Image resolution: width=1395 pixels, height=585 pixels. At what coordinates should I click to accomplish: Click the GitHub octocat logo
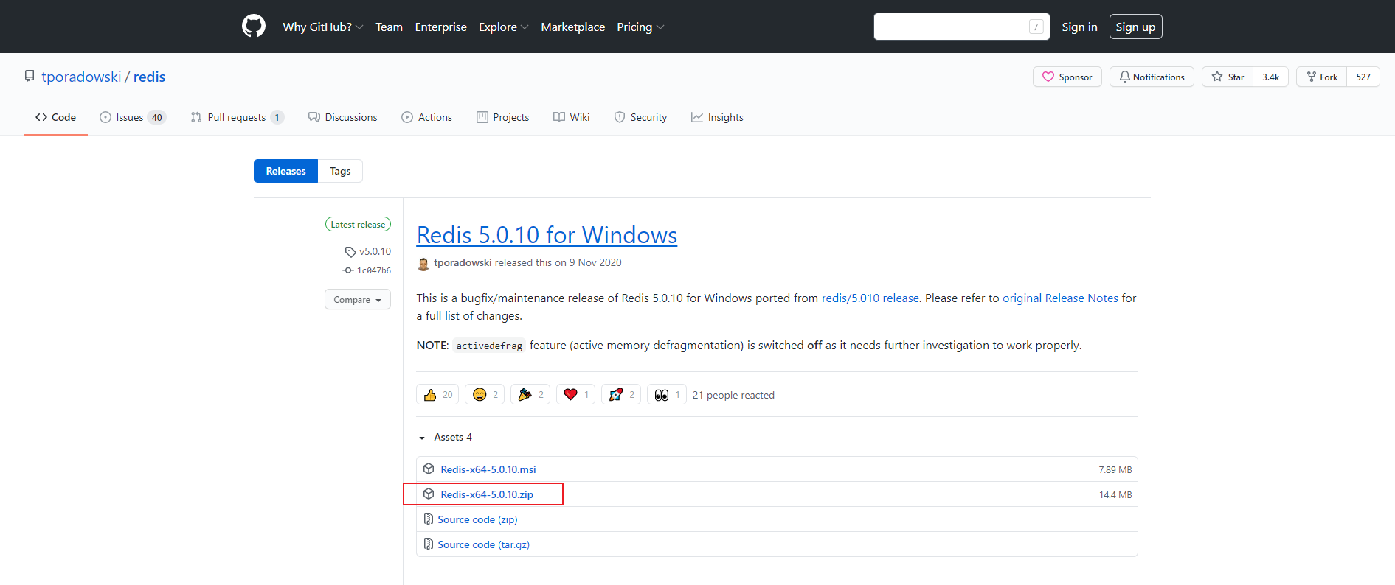coord(254,27)
